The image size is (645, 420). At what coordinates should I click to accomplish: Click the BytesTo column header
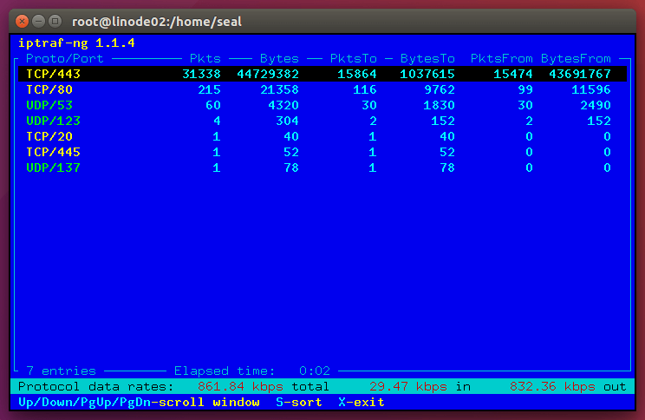pyautogui.click(x=427, y=58)
